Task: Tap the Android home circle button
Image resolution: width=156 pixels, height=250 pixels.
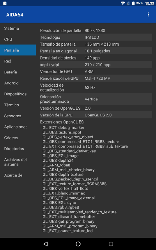Action: [x=78, y=244]
